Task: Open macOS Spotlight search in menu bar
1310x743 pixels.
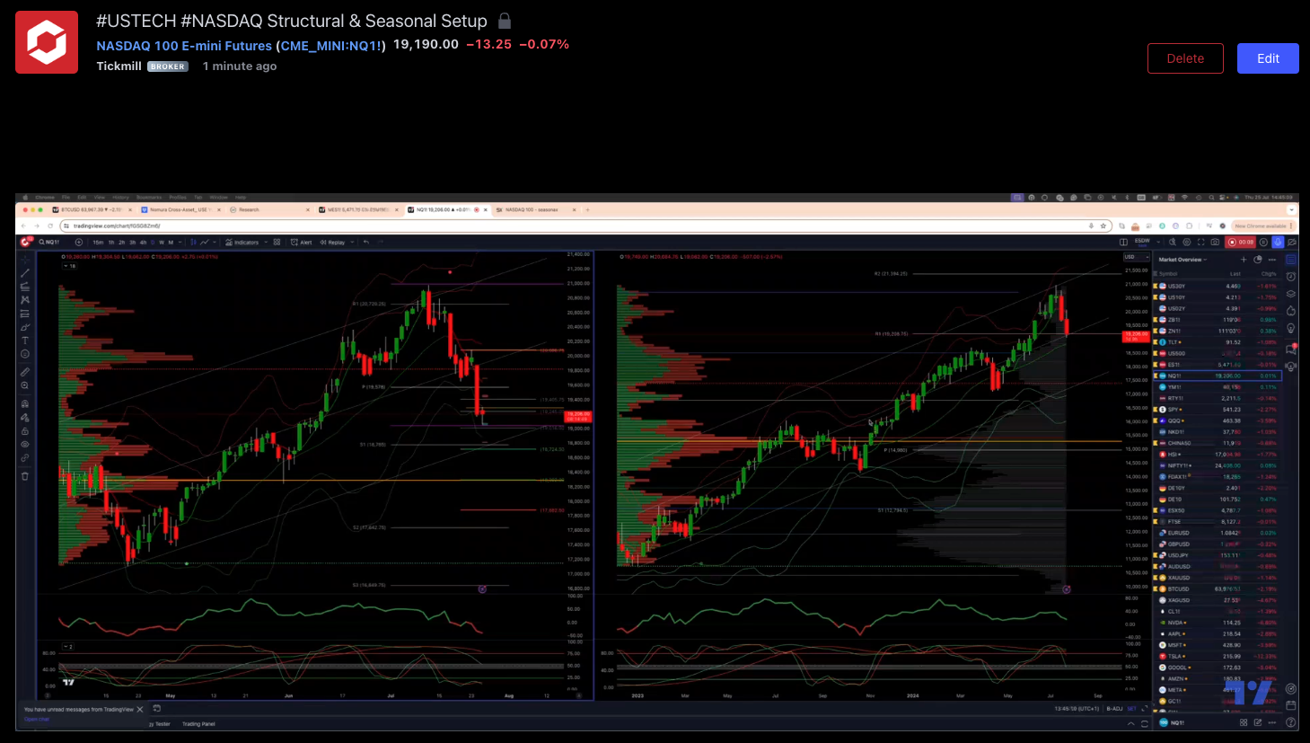Action: [1211, 198]
